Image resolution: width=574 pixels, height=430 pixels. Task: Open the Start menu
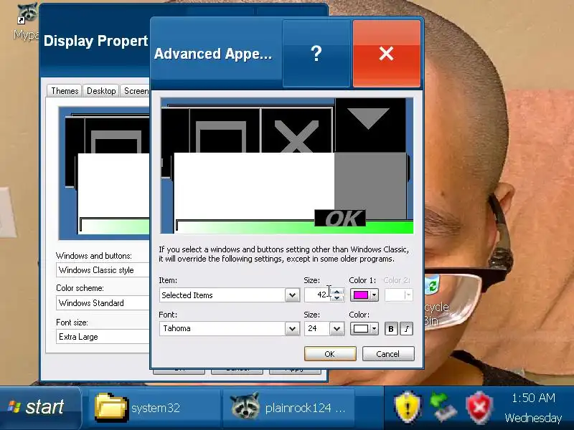click(x=39, y=408)
